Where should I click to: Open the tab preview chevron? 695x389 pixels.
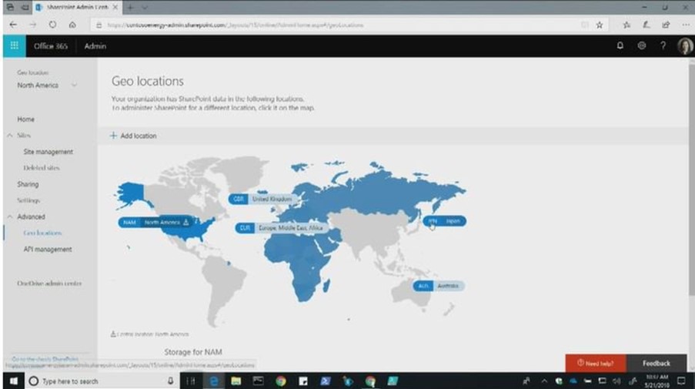[x=145, y=7]
